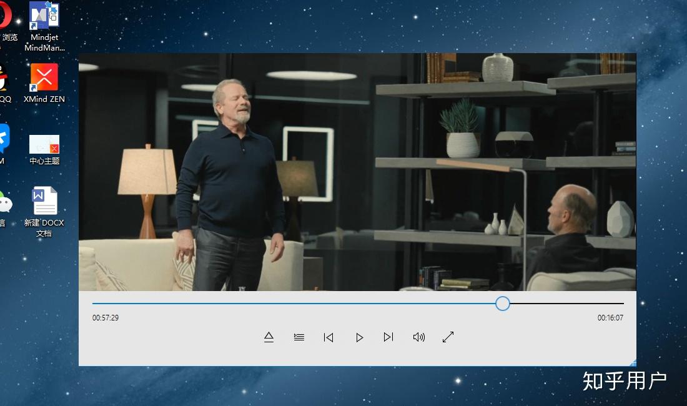Enter fullscreen with the expand arrows icon

448,337
